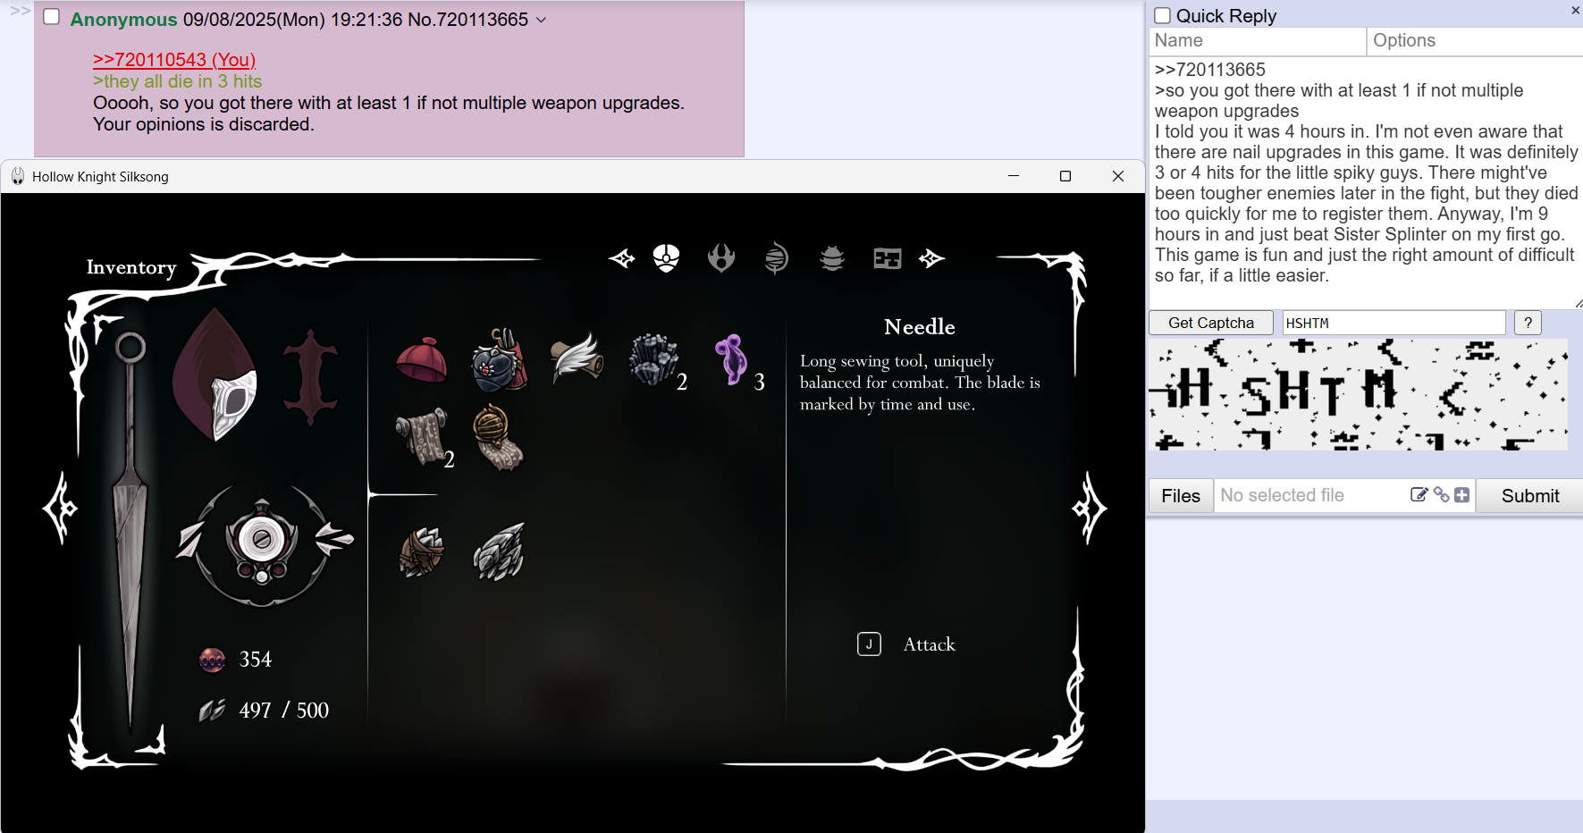Screen dimensions: 1583x833
Task: Select the hooded cloak with mask
Action: [215, 375]
